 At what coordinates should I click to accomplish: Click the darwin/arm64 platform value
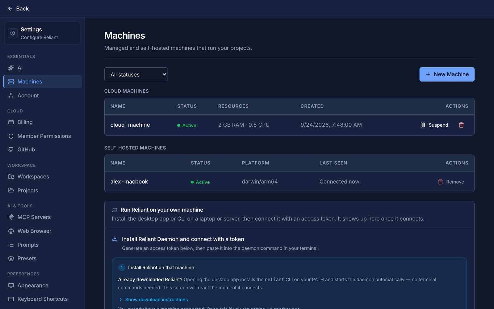pos(260,182)
